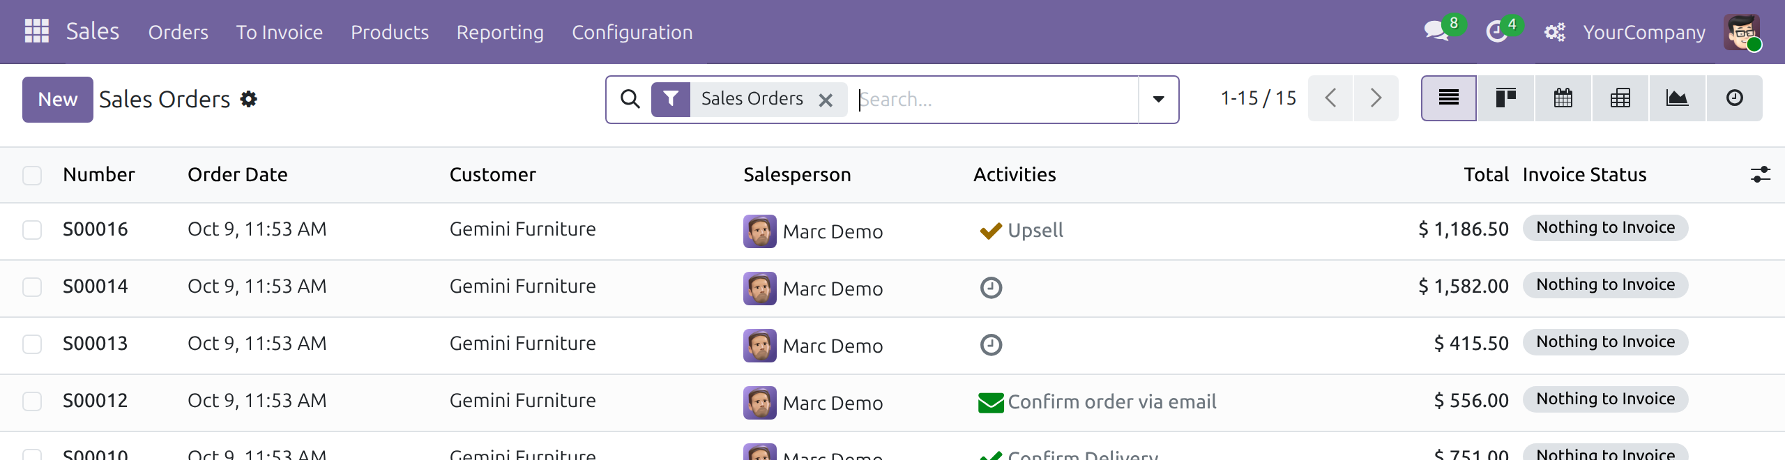The width and height of the screenshot is (1785, 460).
Task: Open the debug tools bug icon
Action: click(x=1554, y=32)
